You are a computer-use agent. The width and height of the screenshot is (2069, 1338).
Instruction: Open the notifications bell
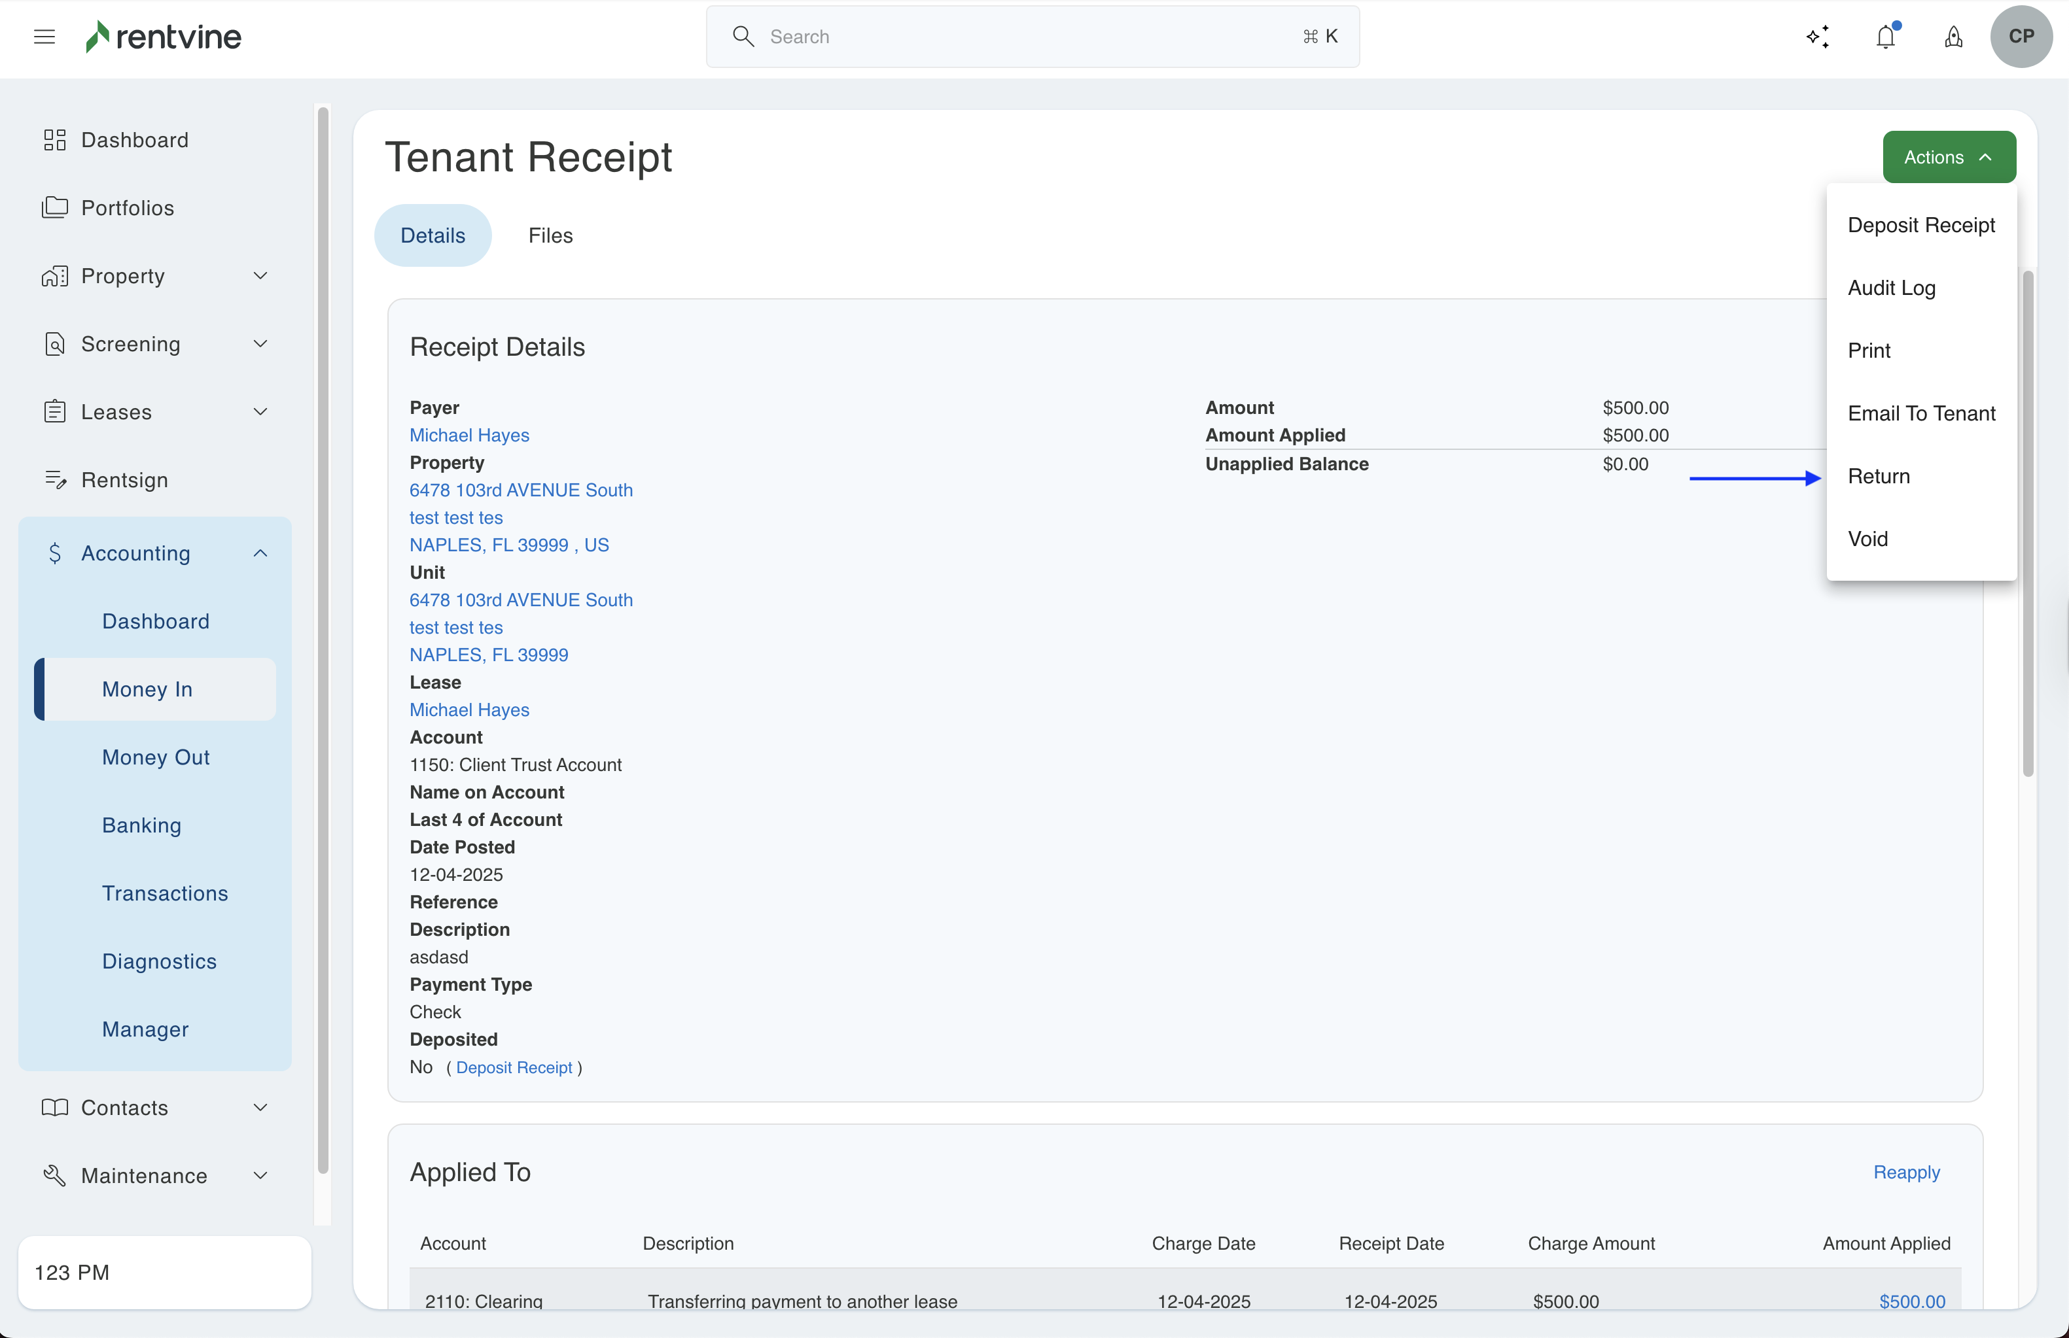coord(1884,37)
